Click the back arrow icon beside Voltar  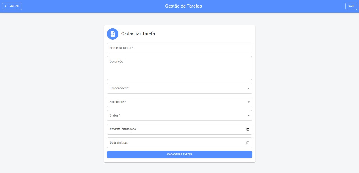[x=6, y=6]
